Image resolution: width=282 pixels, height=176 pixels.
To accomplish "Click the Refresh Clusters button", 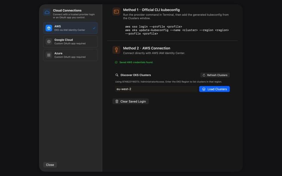I will pos(215,75).
